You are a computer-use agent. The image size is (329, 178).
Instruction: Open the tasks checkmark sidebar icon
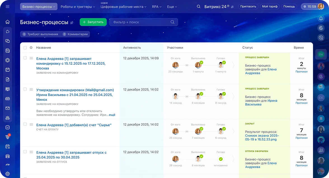click(8, 127)
